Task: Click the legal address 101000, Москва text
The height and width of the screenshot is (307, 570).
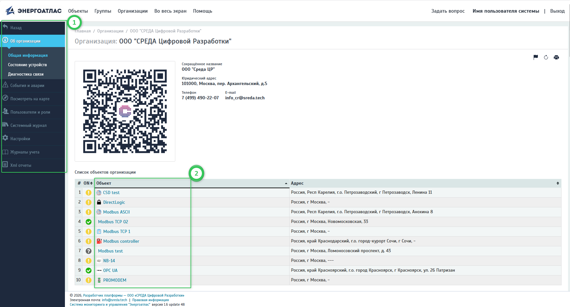Action: (224, 84)
